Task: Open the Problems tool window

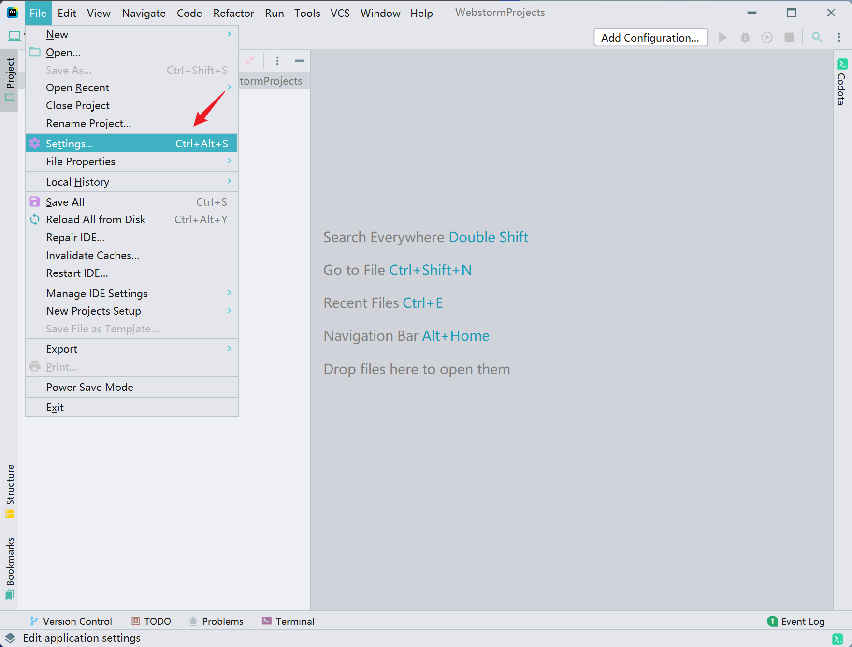Action: coord(216,621)
